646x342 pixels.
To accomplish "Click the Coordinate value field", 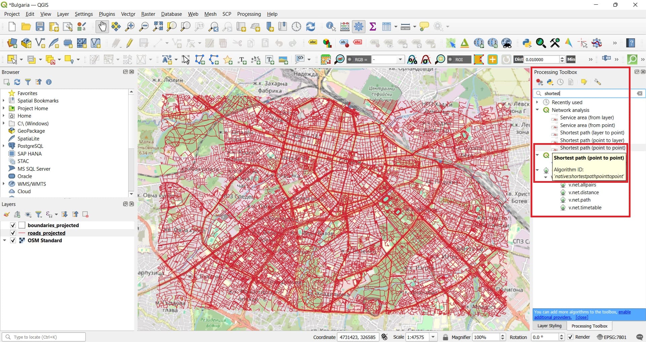I will pos(358,337).
